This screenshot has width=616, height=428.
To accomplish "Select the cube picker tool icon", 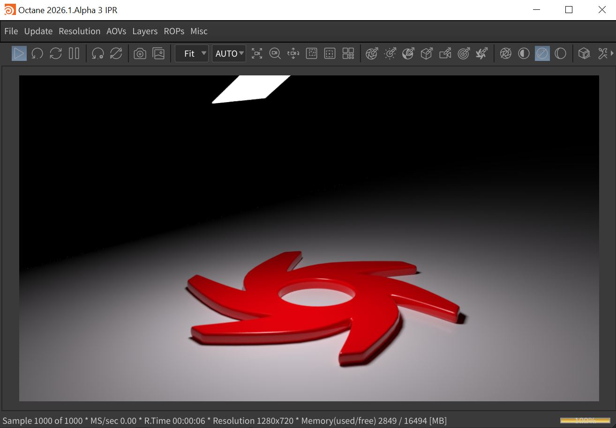I will click(426, 53).
